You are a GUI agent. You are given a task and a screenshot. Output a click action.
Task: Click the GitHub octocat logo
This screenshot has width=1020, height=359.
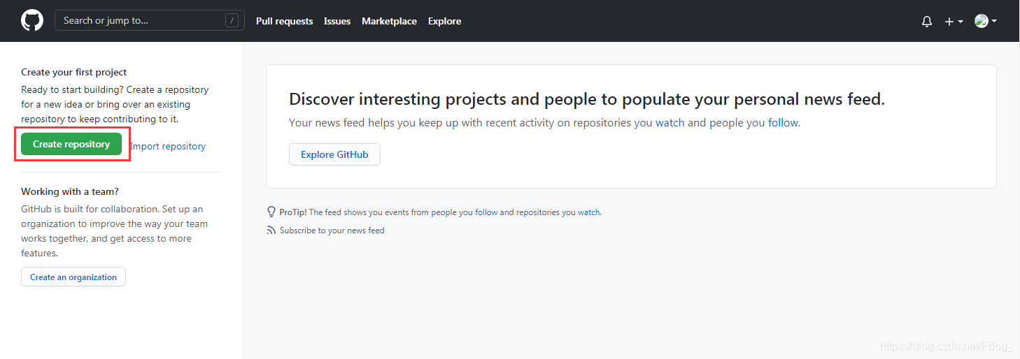coord(32,20)
